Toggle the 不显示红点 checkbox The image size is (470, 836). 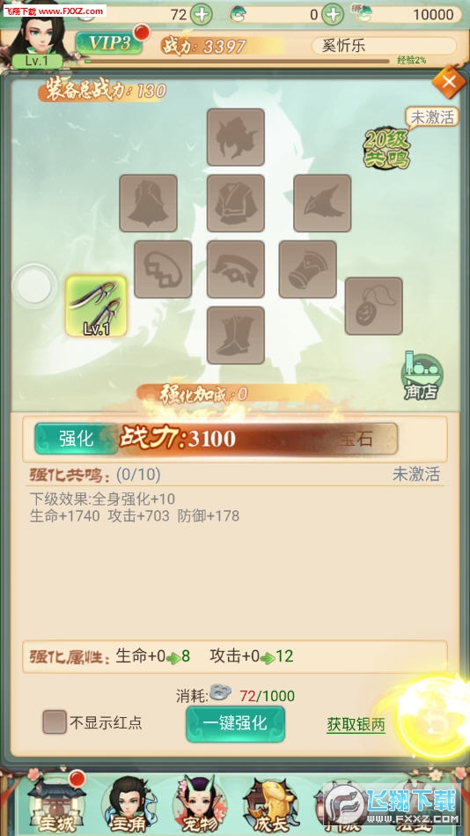[x=55, y=721]
